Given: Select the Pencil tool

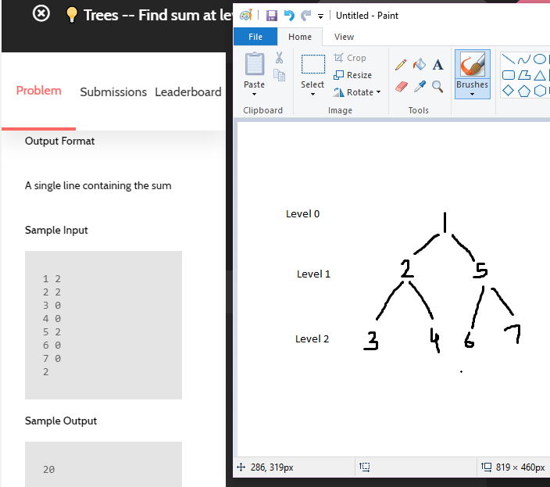Looking at the screenshot, I should coord(401,64).
